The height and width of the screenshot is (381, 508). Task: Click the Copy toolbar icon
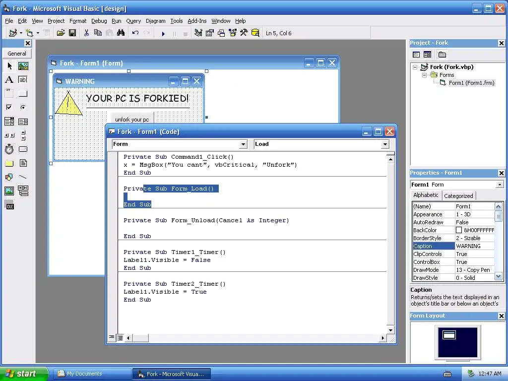(98, 33)
